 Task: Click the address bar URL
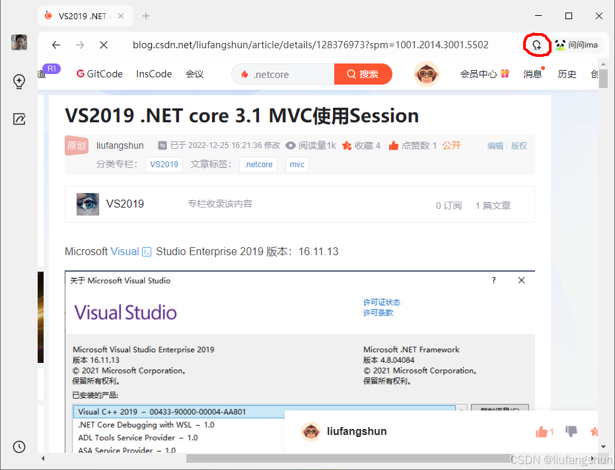(x=310, y=45)
